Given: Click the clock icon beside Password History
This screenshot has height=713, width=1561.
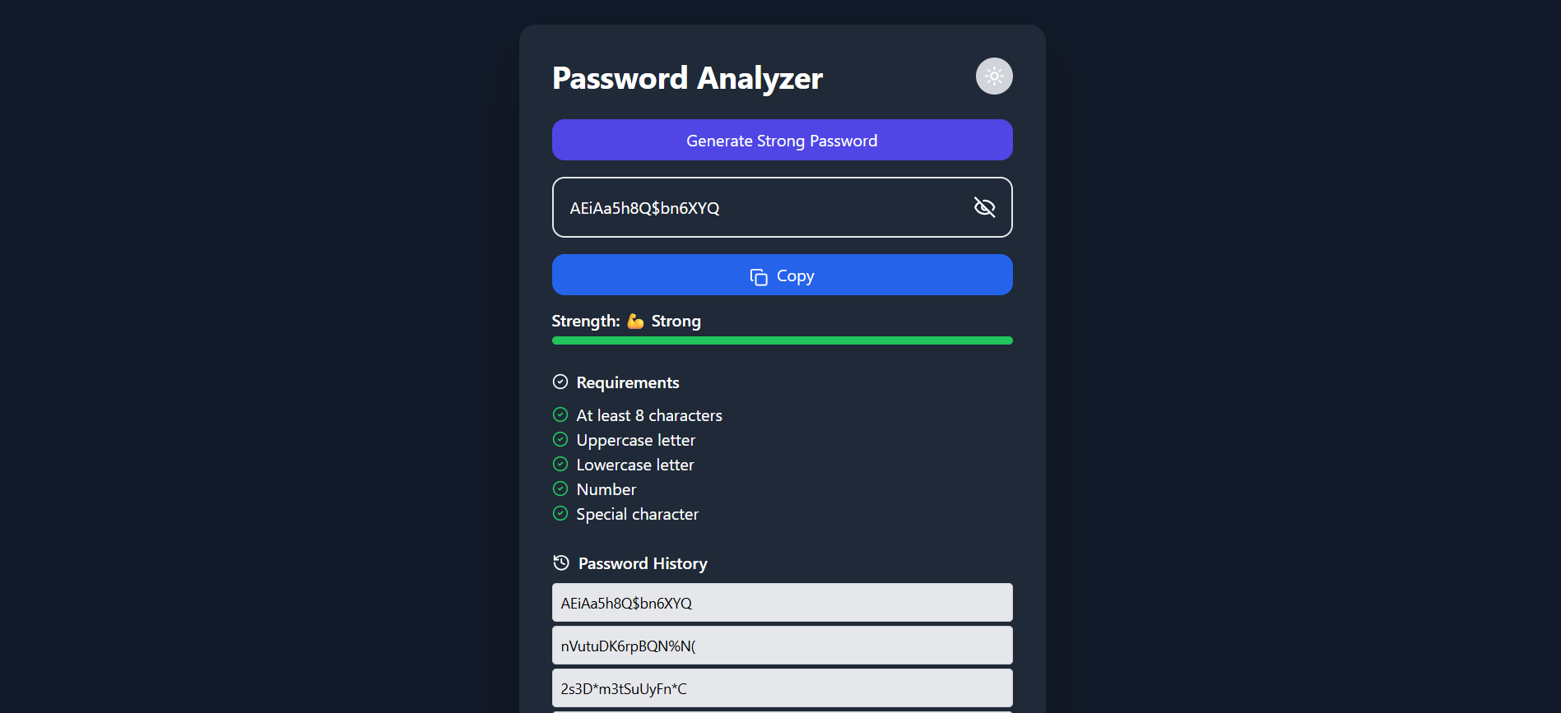Looking at the screenshot, I should pos(561,563).
